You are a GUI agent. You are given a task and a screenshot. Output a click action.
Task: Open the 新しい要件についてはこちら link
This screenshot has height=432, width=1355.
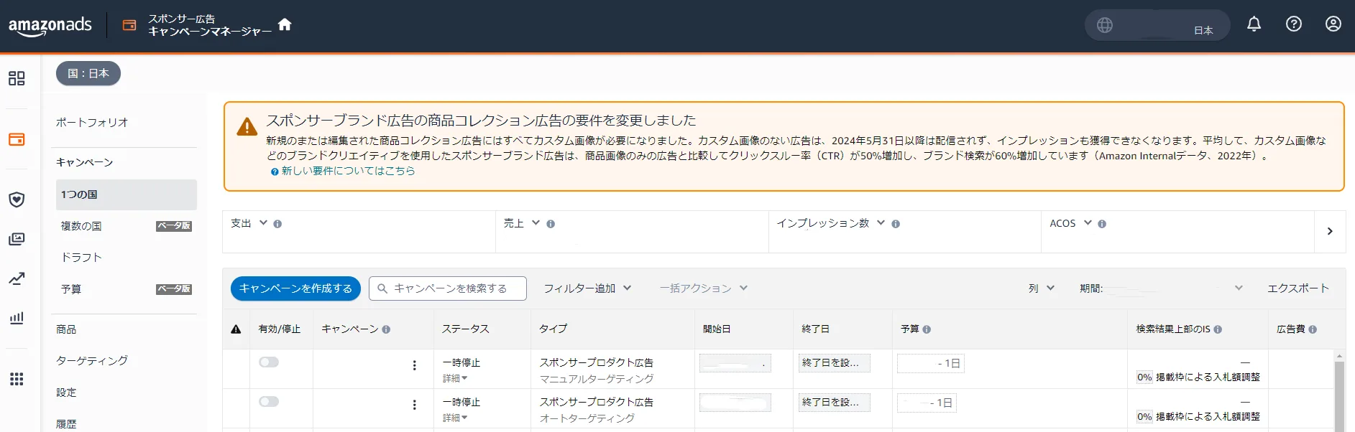[348, 171]
